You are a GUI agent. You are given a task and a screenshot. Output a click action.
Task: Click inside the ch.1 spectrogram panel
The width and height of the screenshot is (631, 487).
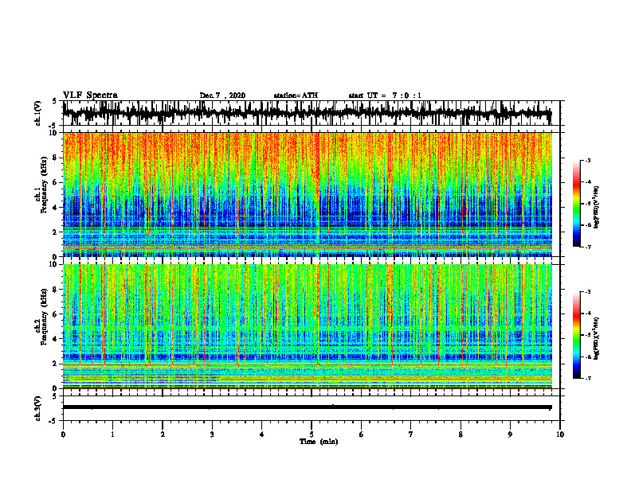click(307, 194)
